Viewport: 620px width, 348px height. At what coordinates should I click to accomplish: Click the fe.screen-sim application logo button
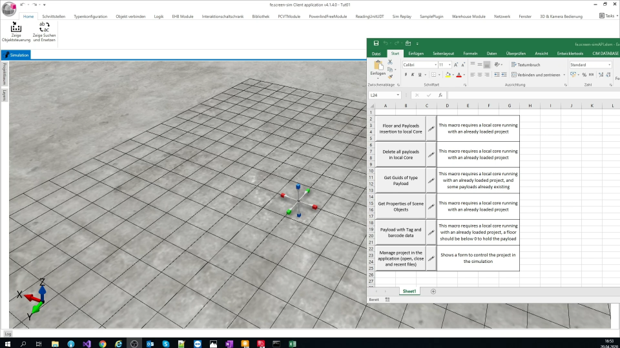pyautogui.click(x=8, y=8)
